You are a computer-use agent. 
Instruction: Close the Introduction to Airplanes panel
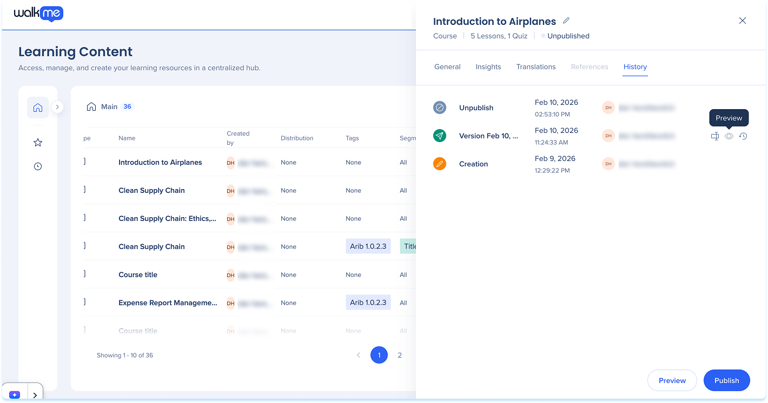tap(742, 21)
